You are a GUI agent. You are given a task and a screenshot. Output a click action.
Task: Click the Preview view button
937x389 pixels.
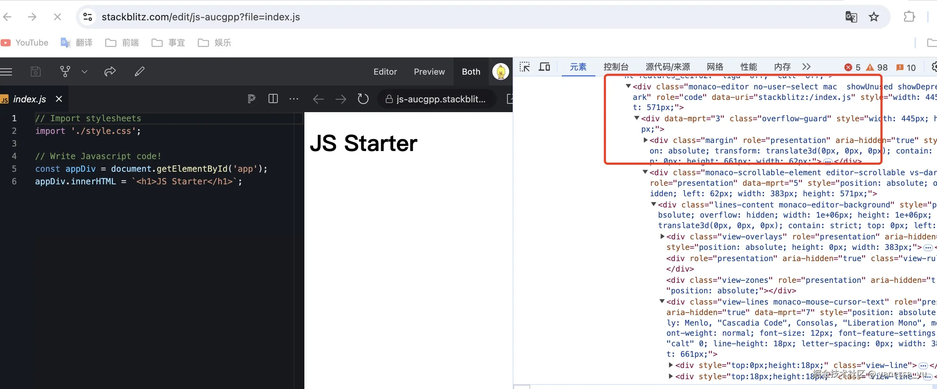pyautogui.click(x=429, y=71)
